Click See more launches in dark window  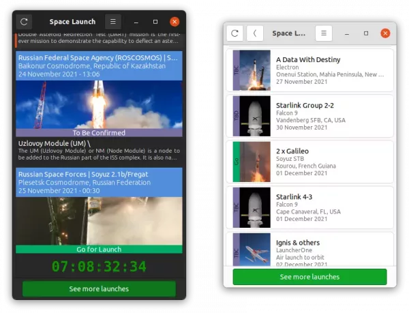99,288
